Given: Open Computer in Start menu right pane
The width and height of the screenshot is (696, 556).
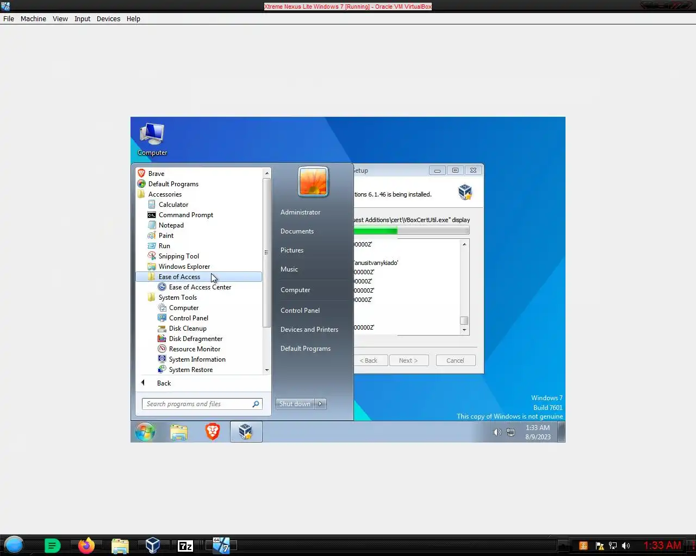Looking at the screenshot, I should tap(295, 290).
